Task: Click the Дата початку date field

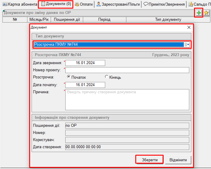Action: click(x=85, y=85)
